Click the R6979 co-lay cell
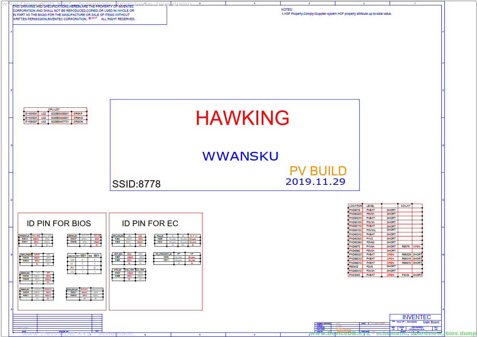The height and width of the screenshot is (337, 477). pyautogui.click(x=405, y=247)
